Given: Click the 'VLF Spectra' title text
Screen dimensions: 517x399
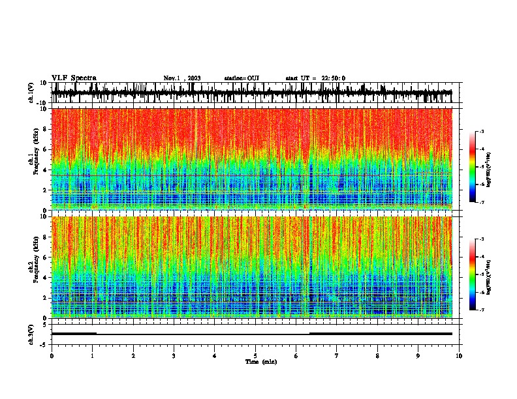Looking at the screenshot, I should pyautogui.click(x=74, y=78).
